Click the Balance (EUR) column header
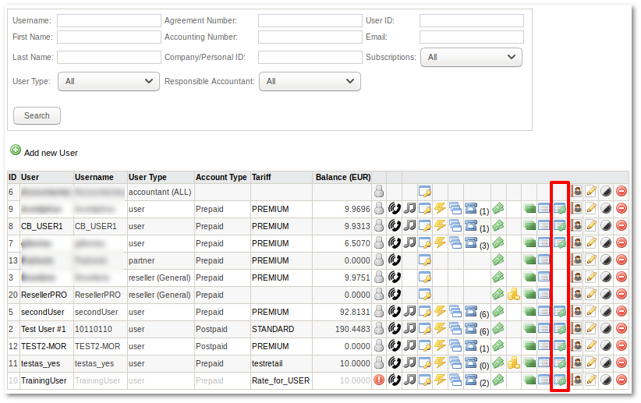 [342, 178]
